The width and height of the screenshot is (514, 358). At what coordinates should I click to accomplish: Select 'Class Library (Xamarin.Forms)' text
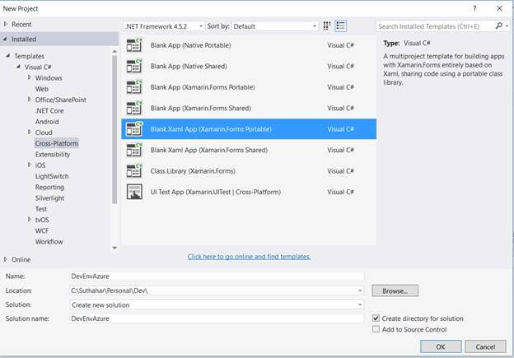click(x=193, y=171)
